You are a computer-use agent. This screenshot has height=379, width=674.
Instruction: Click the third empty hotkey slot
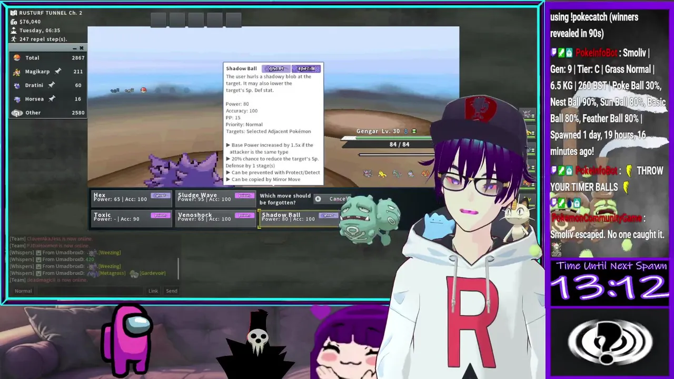[196, 19]
